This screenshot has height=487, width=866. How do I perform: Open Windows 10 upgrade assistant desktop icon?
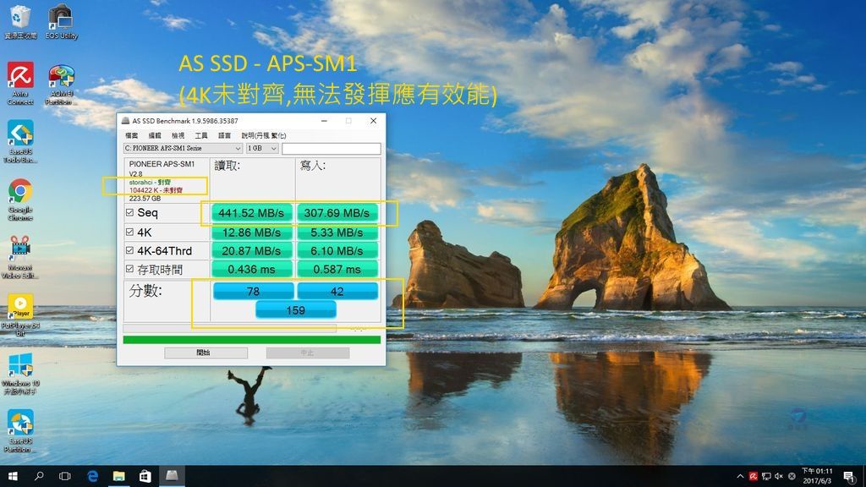pyautogui.click(x=20, y=374)
